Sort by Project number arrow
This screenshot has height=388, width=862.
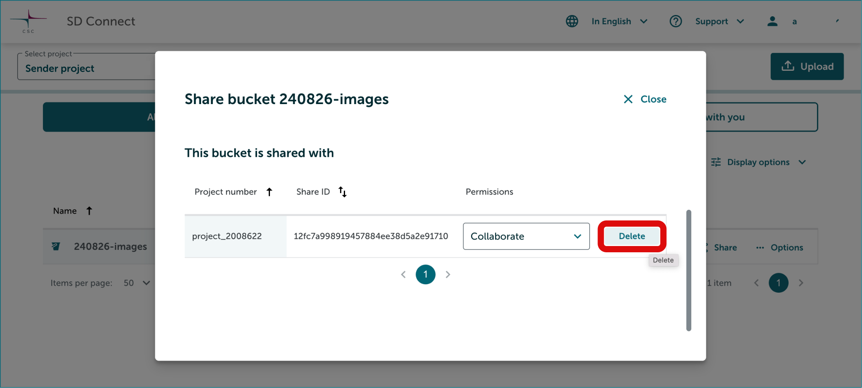270,192
